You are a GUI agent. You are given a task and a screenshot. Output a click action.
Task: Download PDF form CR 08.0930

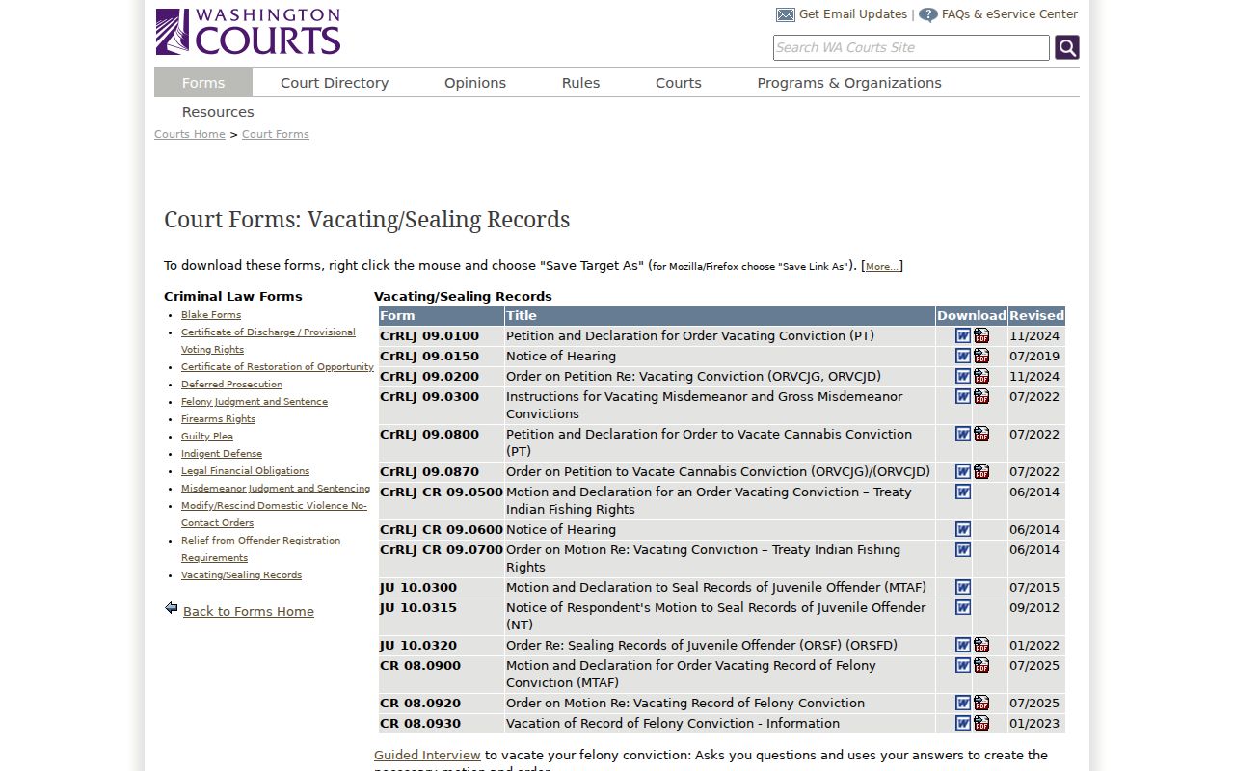[981, 723]
